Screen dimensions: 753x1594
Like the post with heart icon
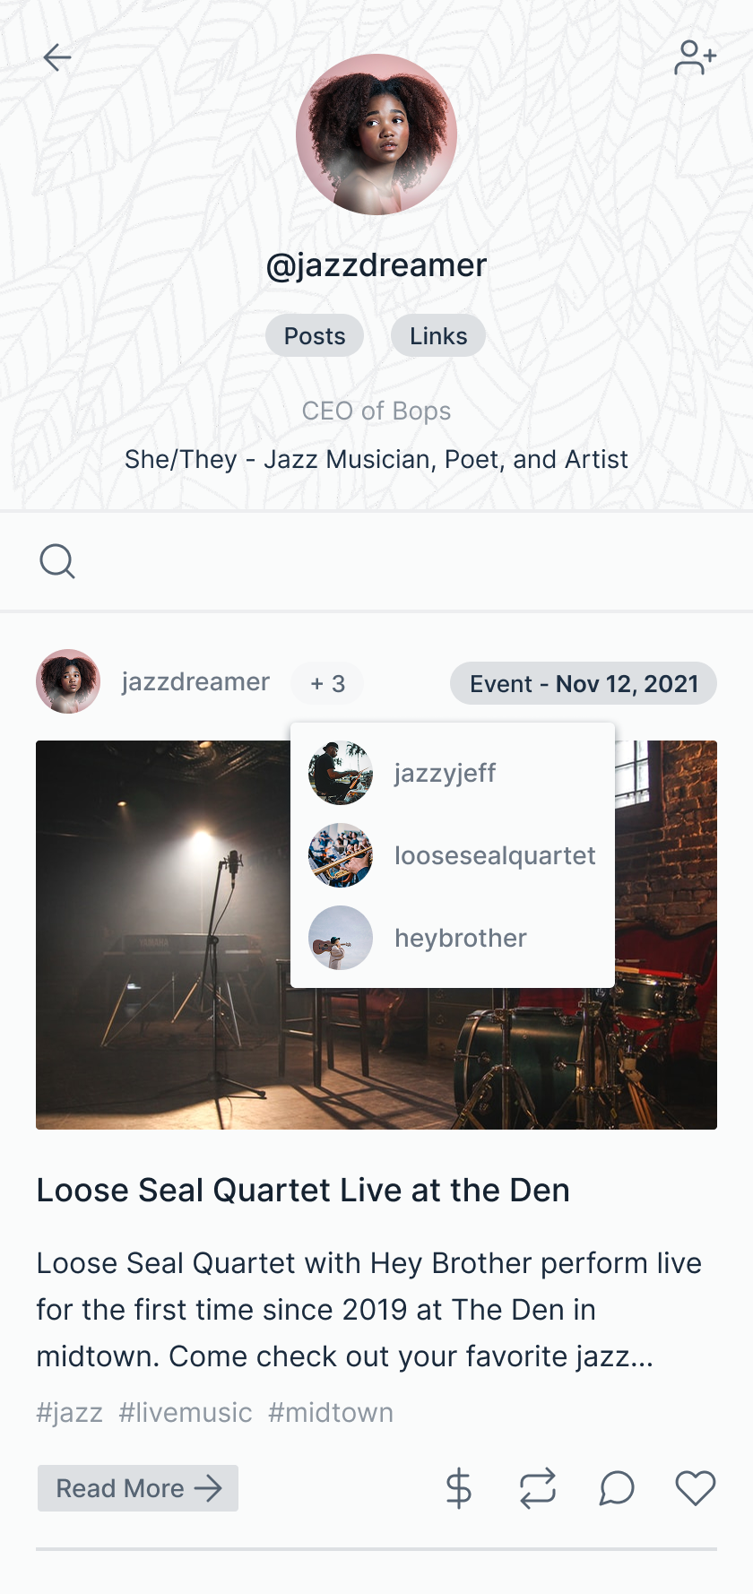coord(696,1488)
